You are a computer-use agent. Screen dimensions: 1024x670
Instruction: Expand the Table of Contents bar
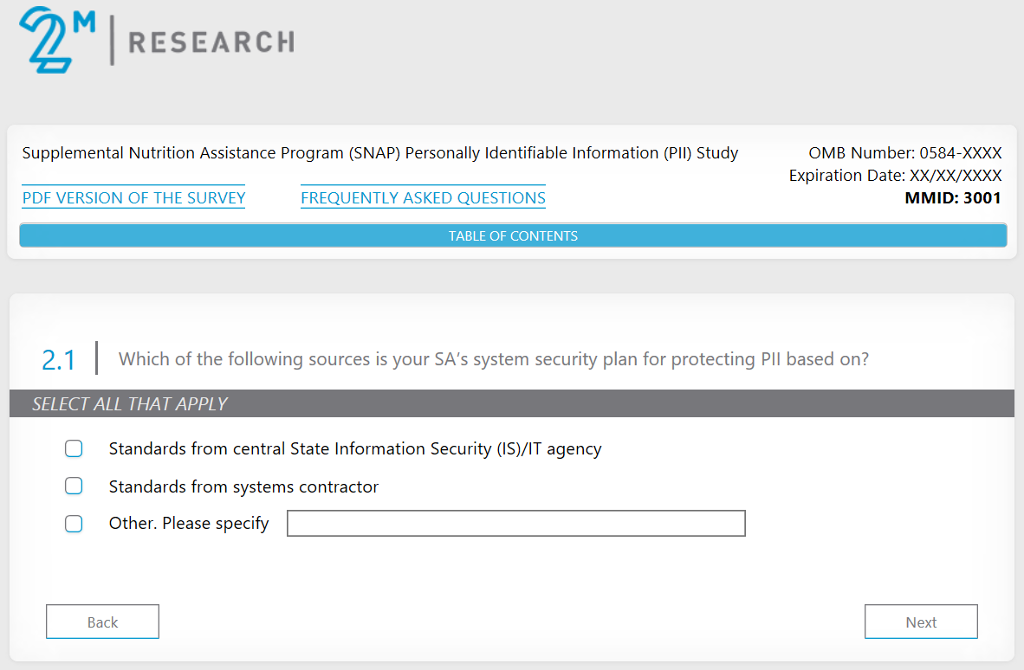click(x=513, y=235)
